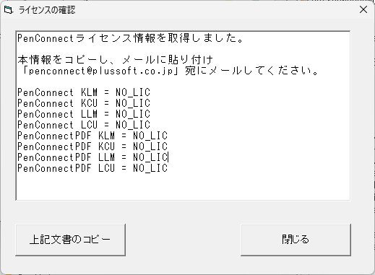Image resolution: width=375 pixels, height=275 pixels.
Task: Click the email address penconnect@plussoft.co.jp text
Action: pos(101,71)
